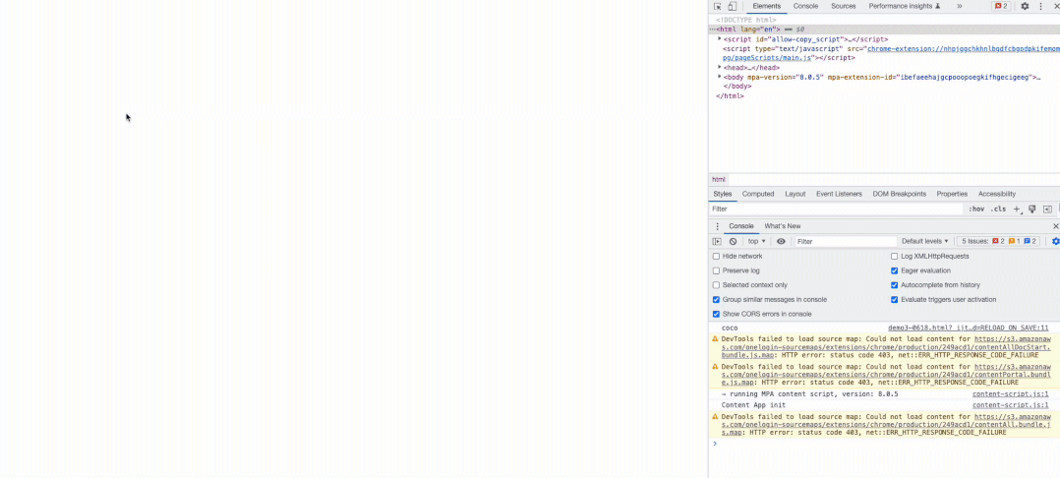Open the DOM Breakpoints pane tab

click(899, 194)
